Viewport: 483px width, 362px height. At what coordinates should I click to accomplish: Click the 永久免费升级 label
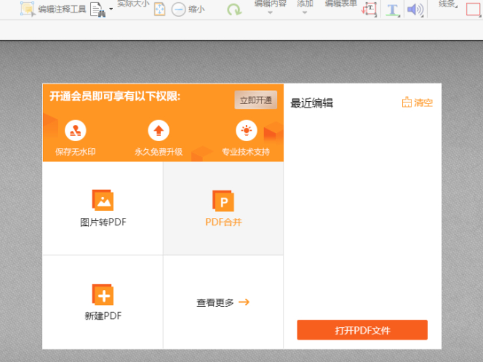pyautogui.click(x=159, y=152)
